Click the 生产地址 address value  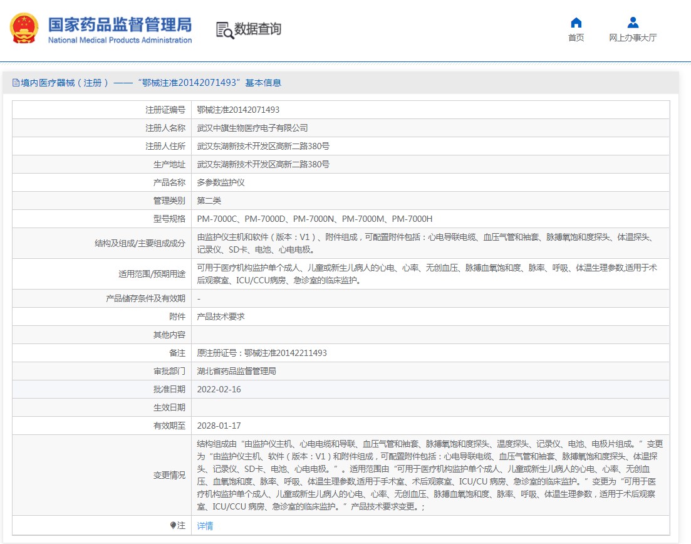click(263, 164)
